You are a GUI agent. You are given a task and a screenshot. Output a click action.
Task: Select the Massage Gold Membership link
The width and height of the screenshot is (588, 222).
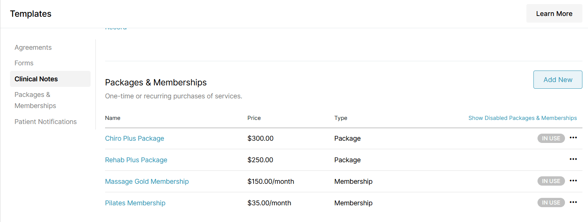pos(147,182)
